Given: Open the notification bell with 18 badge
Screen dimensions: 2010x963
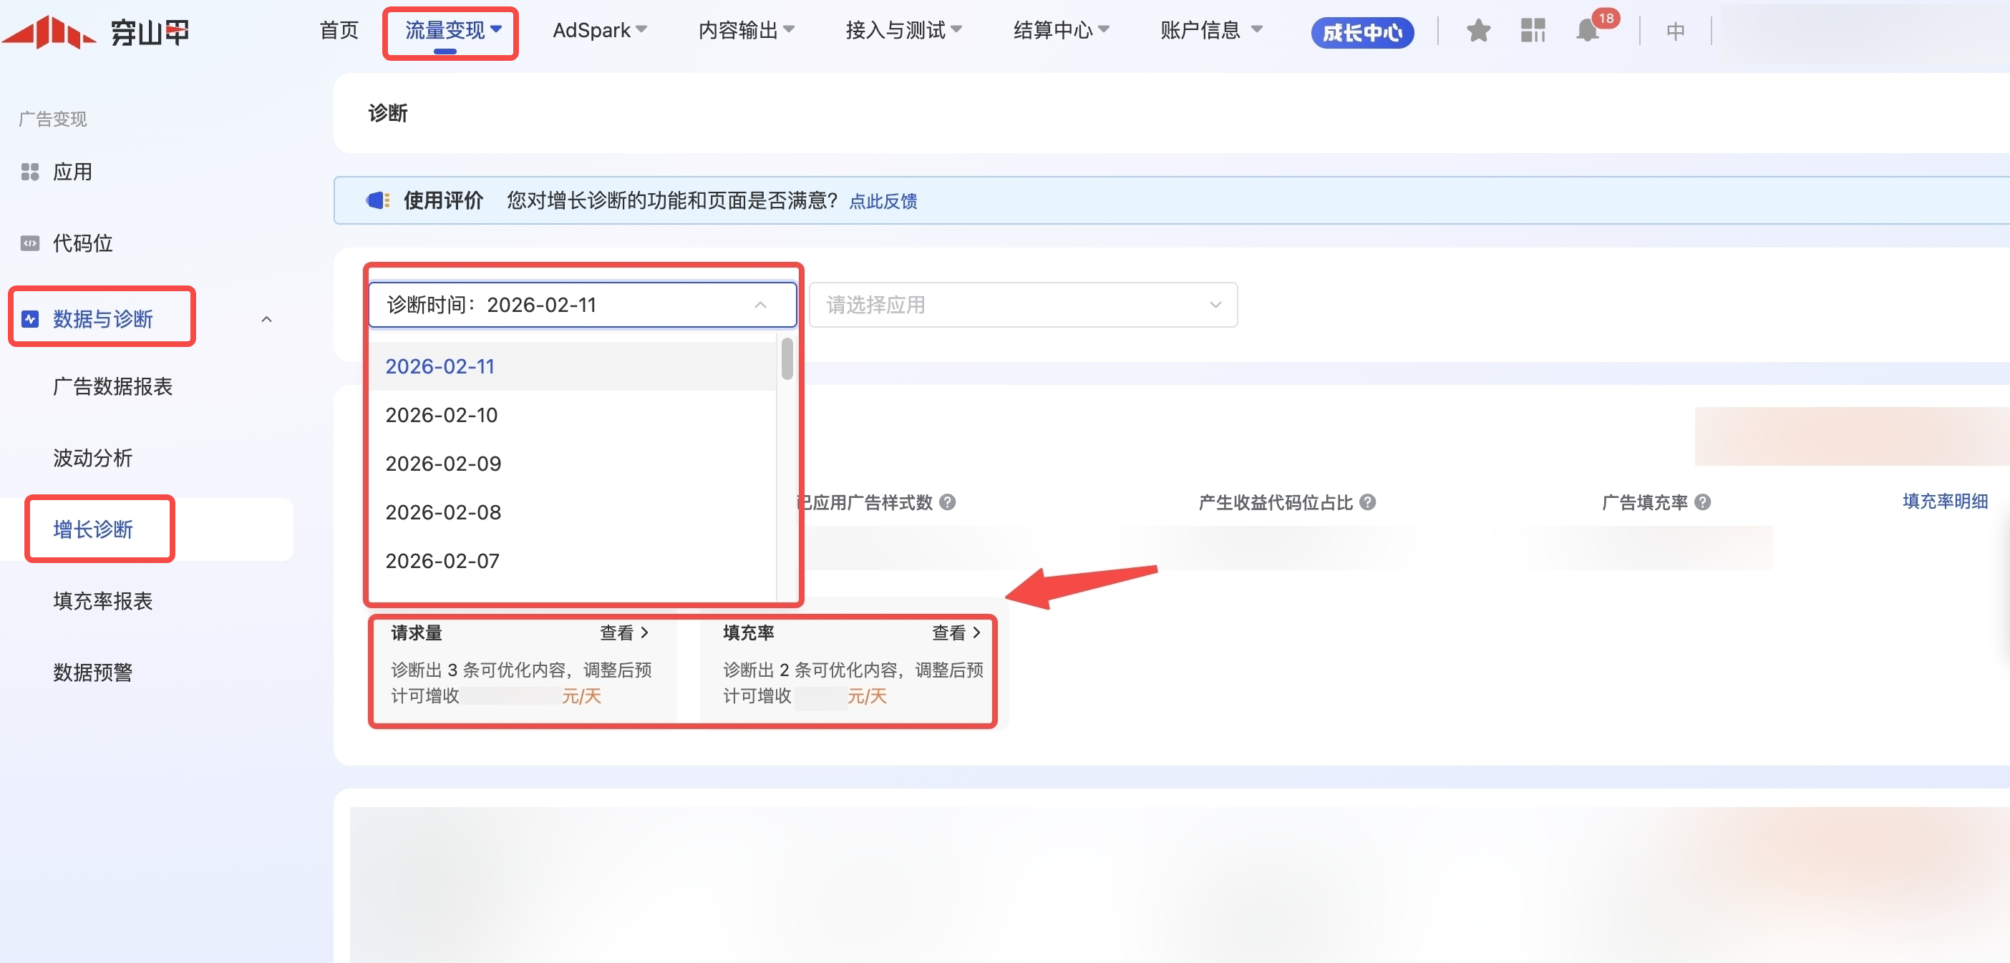Looking at the screenshot, I should (x=1588, y=31).
